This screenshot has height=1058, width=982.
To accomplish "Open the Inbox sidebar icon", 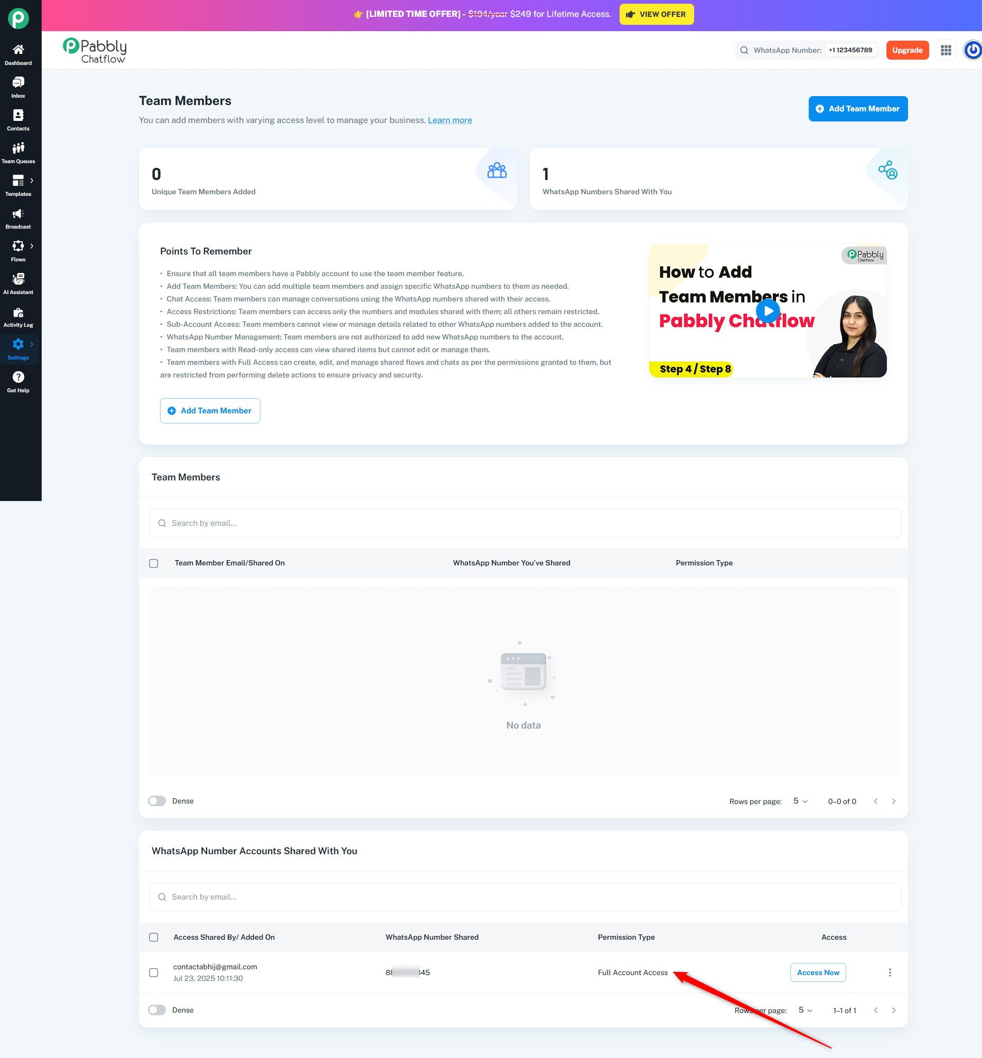I will [18, 87].
